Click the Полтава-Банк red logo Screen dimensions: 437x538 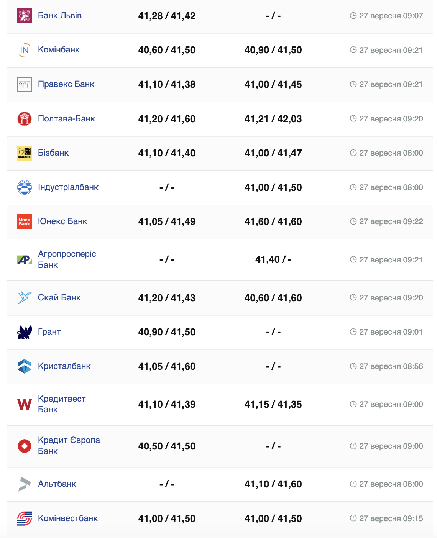click(x=25, y=119)
